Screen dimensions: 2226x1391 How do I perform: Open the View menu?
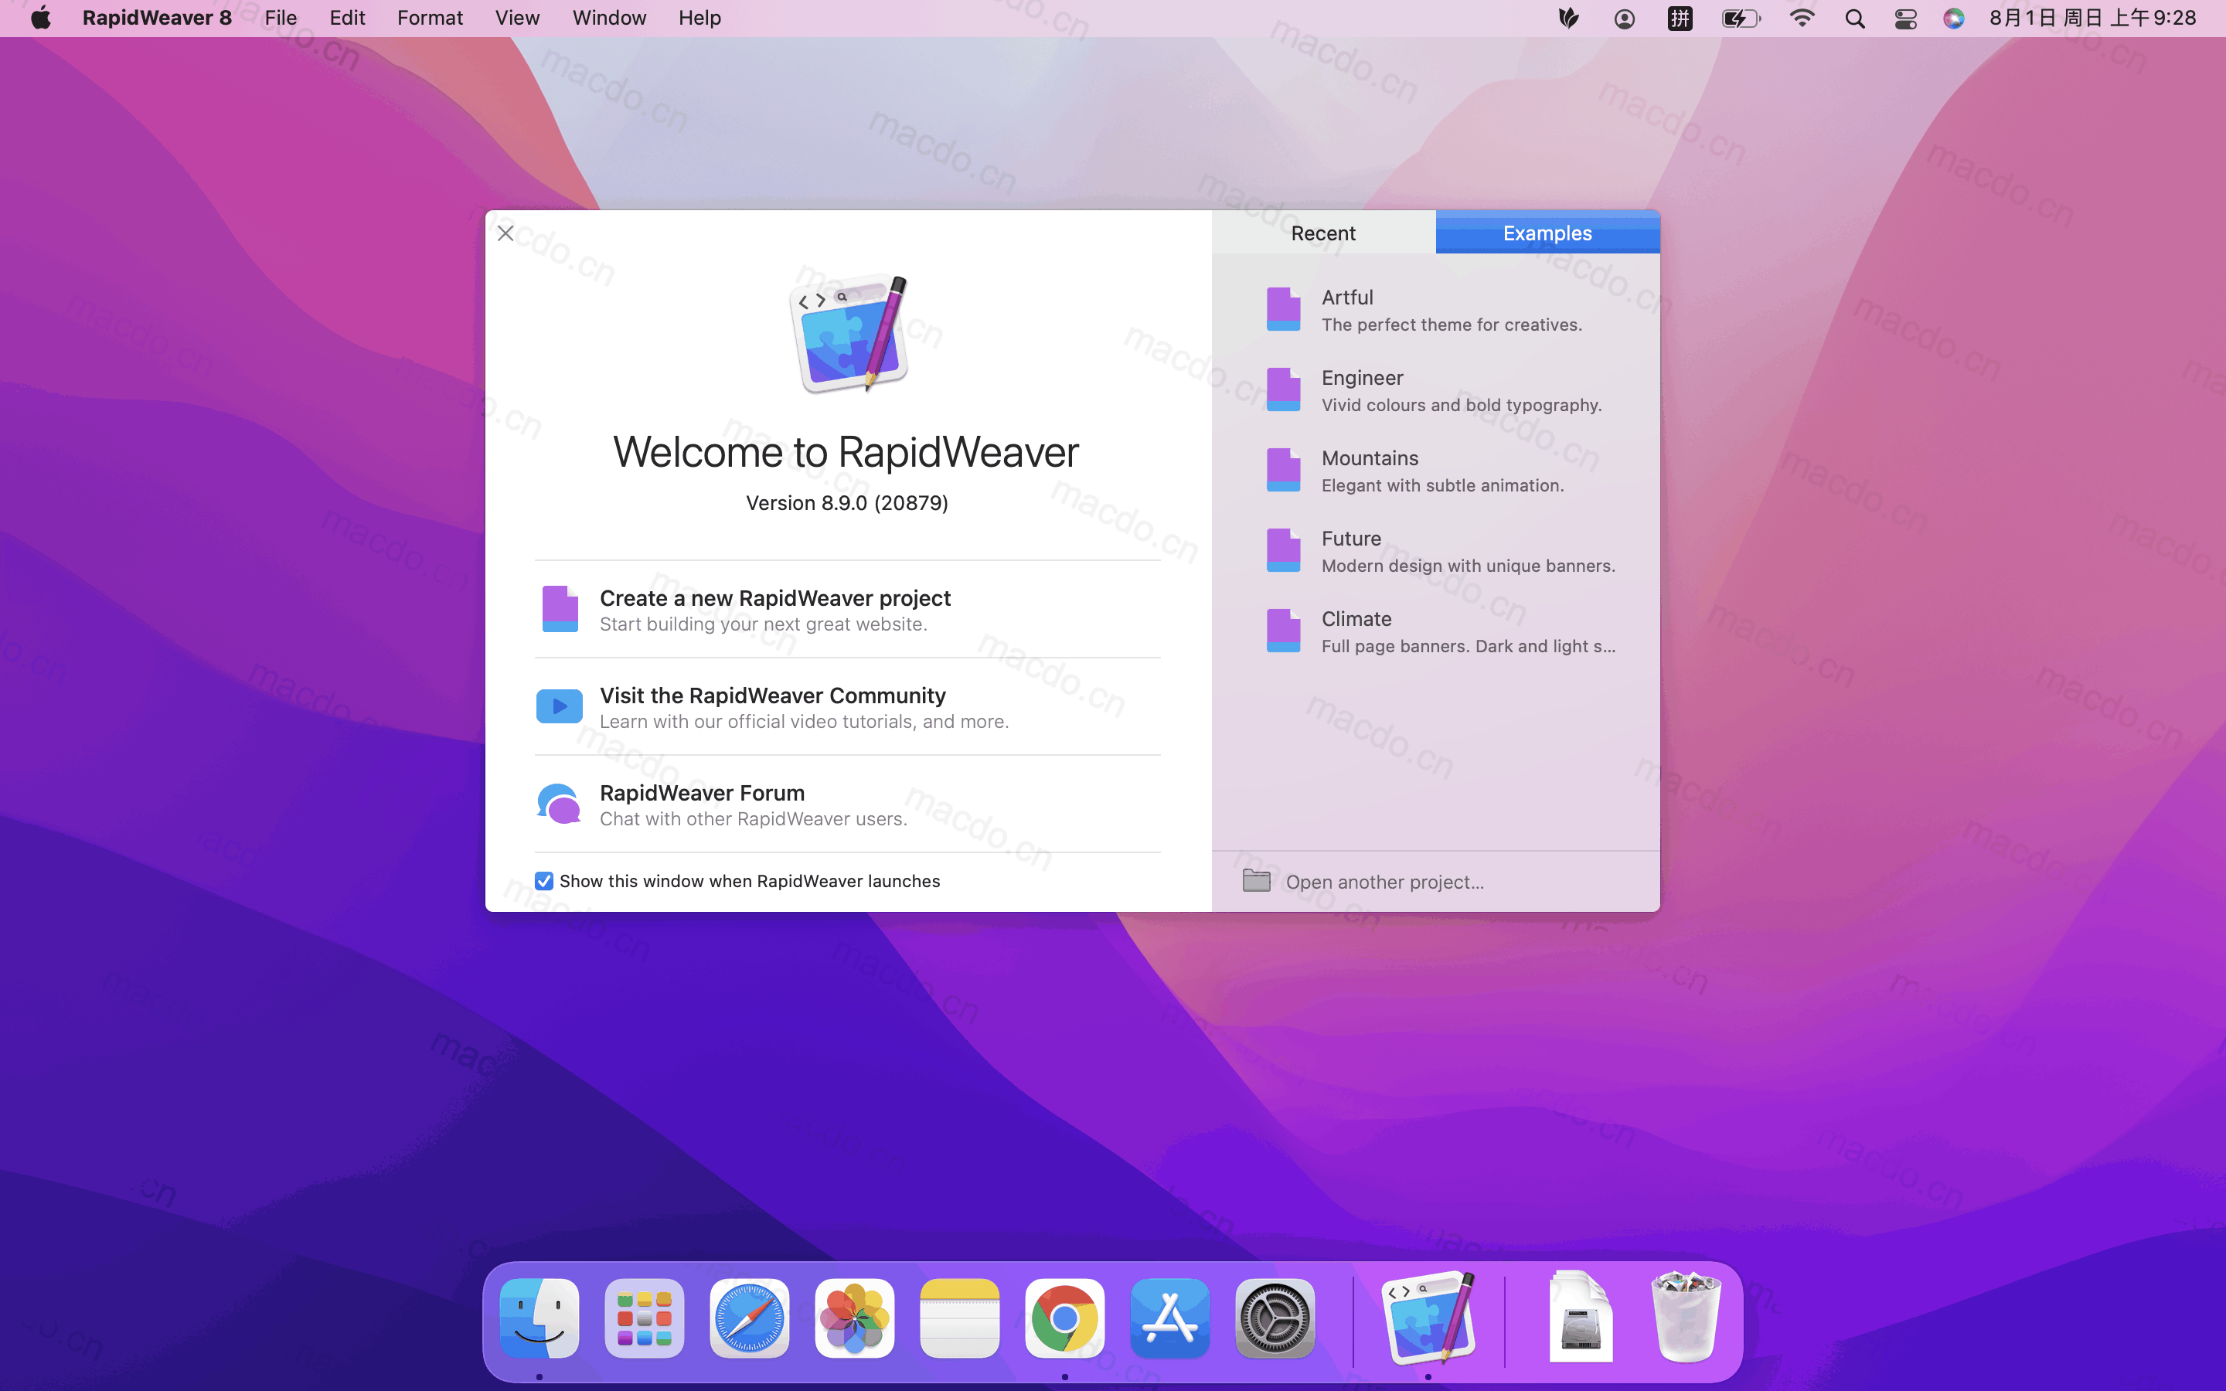pyautogui.click(x=517, y=18)
